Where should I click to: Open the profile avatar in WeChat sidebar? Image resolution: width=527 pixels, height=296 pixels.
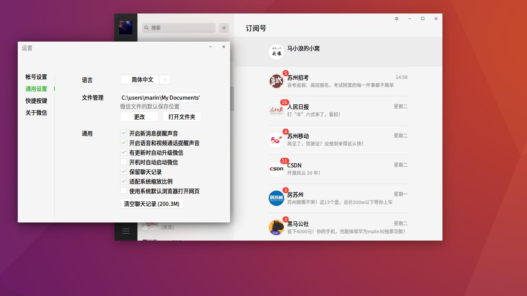tap(126, 28)
